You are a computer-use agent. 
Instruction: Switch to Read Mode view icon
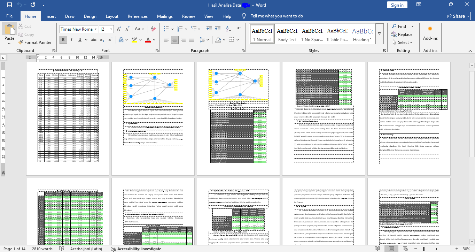click(377, 249)
